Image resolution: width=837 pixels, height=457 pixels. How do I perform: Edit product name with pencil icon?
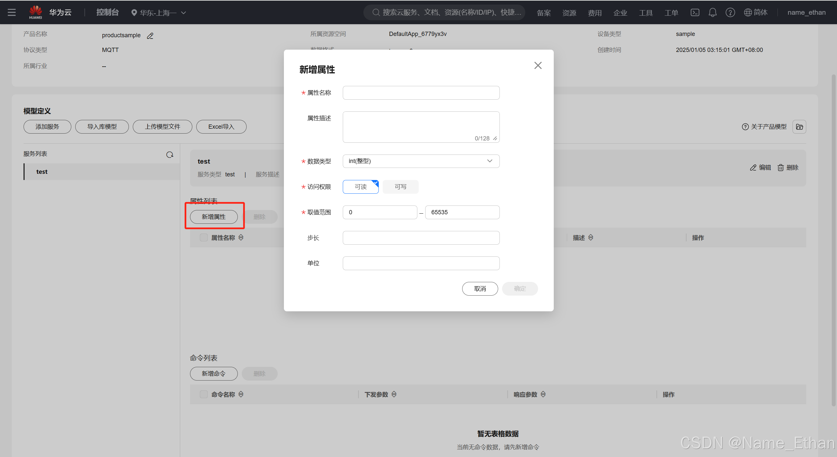pyautogui.click(x=150, y=36)
